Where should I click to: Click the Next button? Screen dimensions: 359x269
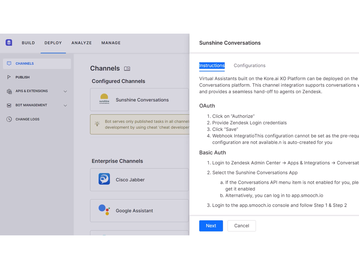tap(211, 226)
